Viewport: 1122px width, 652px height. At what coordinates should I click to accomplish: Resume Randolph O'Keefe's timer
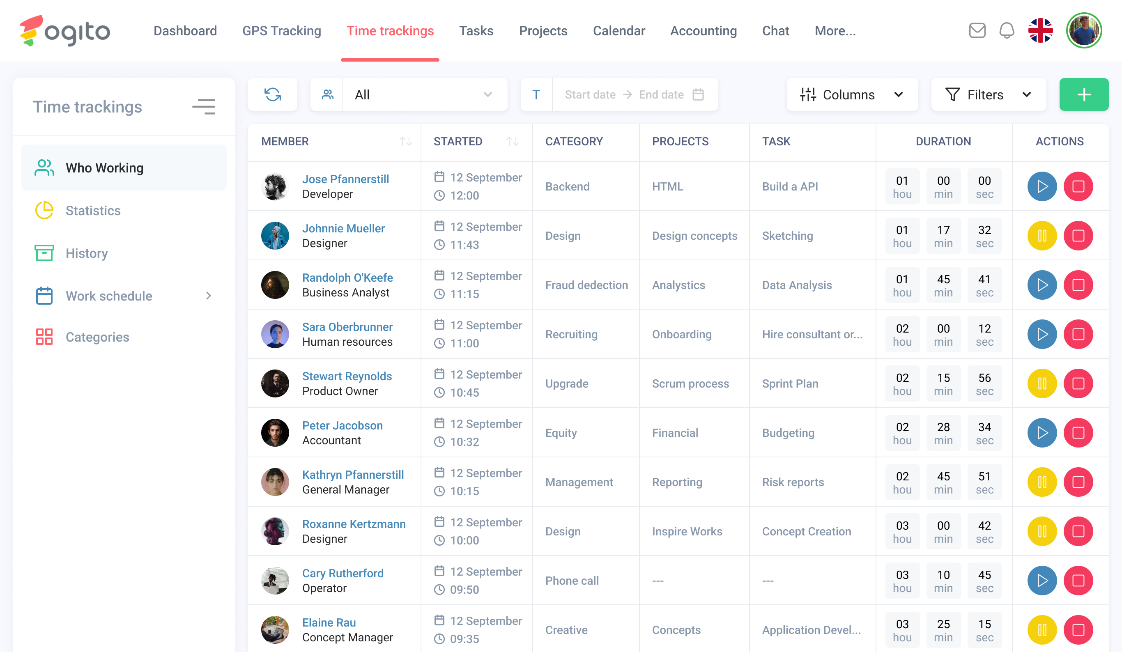[x=1042, y=285]
